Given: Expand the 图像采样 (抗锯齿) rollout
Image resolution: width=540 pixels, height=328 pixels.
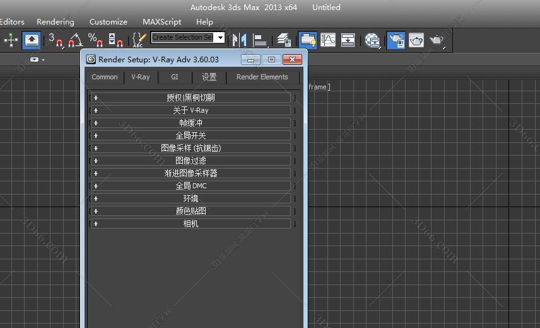Looking at the screenshot, I should (191, 148).
